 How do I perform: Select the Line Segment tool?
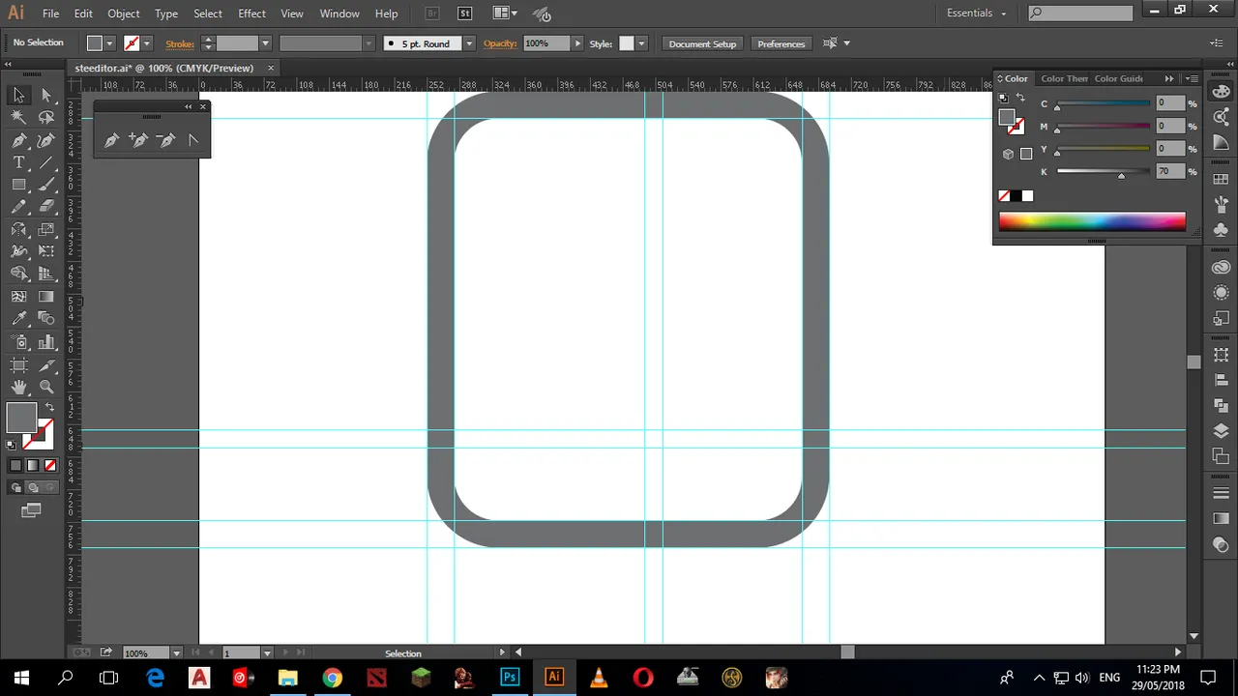(46, 162)
